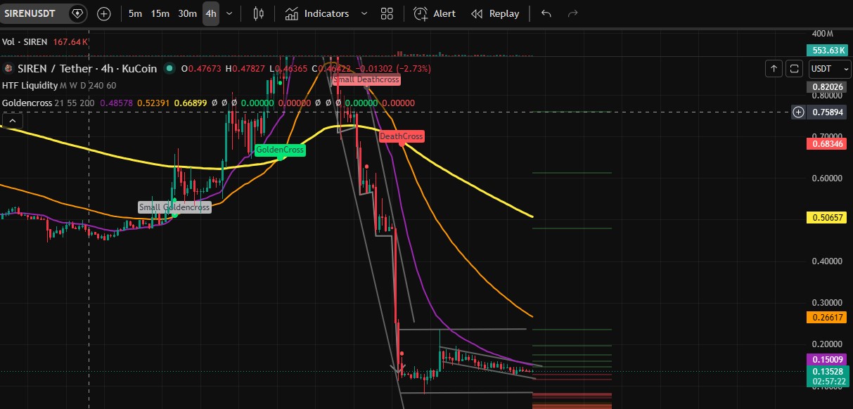Open the indicator templates grid icon
853x409 pixels.
(386, 13)
